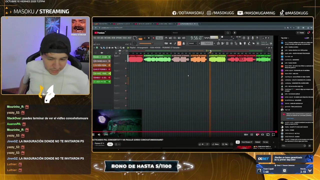320x180 pixels.
Task: Open FL Studio PATTERNS menu
Action: (x=107, y=38)
